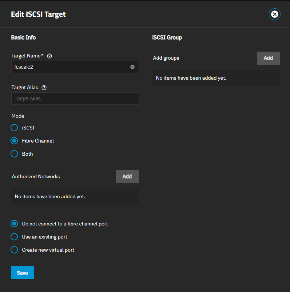Screen dimensions: 290x292
Task: Click the empty iSCSI groups list area
Action: pyautogui.click(x=216, y=78)
